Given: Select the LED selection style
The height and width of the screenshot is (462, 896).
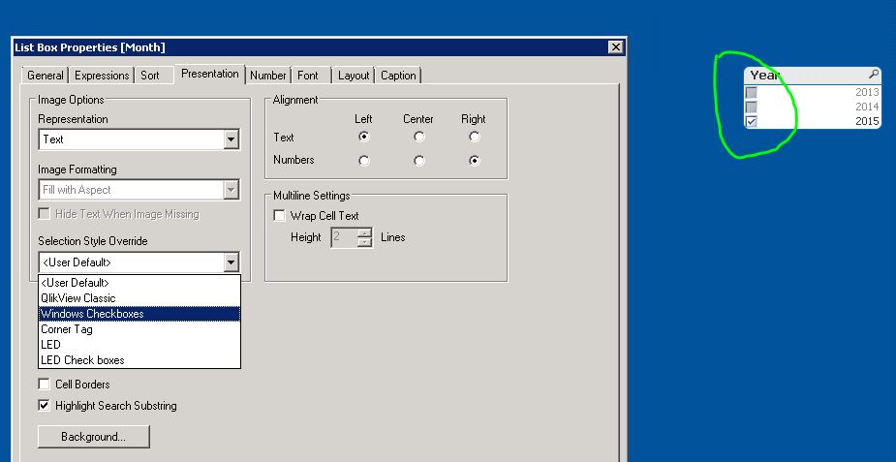Looking at the screenshot, I should pos(139,345).
